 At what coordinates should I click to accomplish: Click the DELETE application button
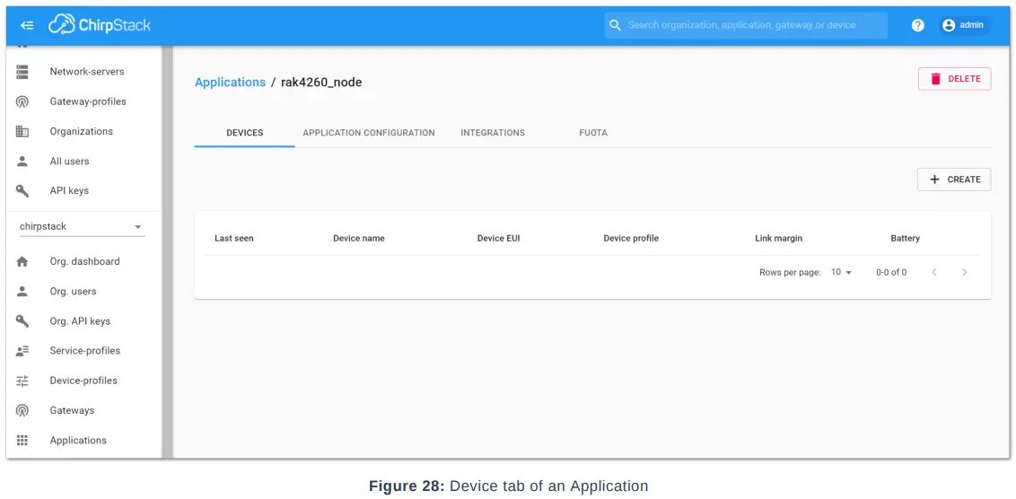[954, 78]
